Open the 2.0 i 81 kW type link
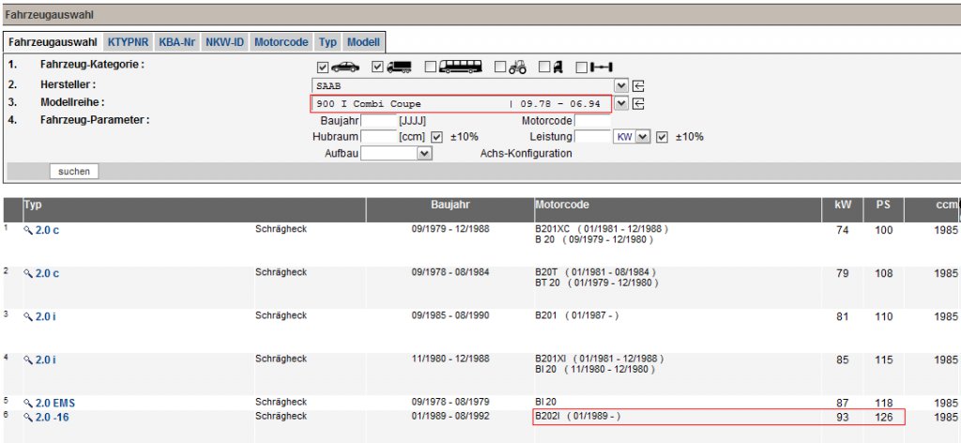The image size is (961, 443). point(45,316)
